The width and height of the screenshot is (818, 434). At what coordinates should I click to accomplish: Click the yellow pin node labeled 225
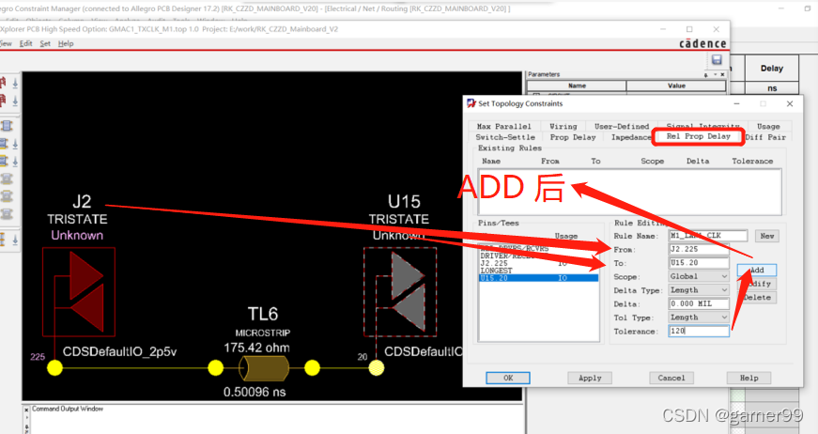pyautogui.click(x=55, y=367)
